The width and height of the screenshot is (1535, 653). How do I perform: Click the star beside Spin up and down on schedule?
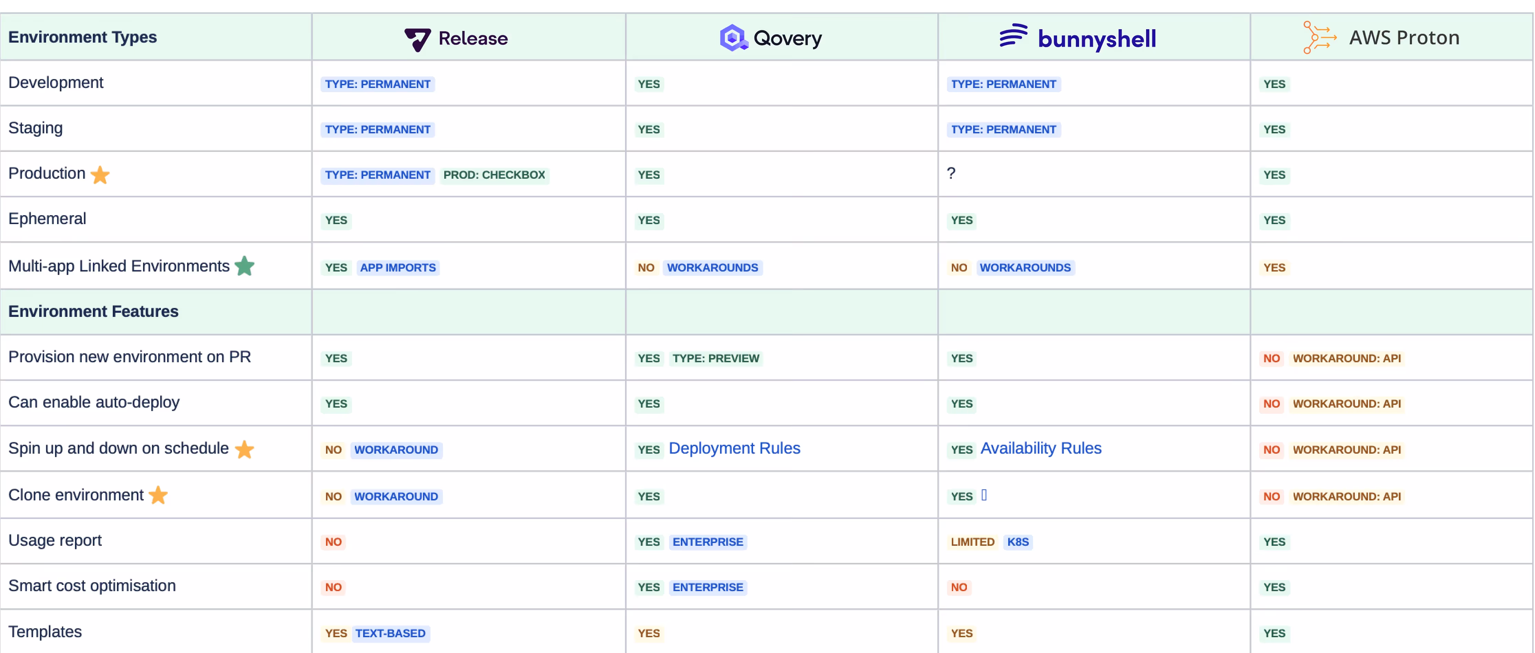point(244,449)
